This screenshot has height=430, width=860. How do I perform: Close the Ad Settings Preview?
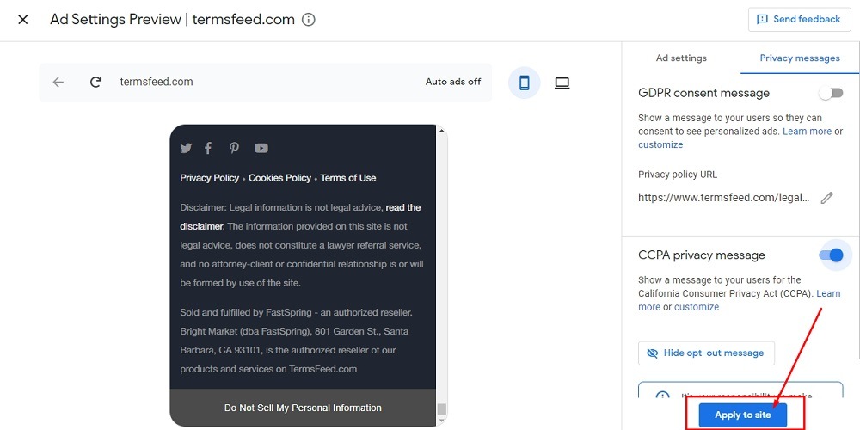pos(22,20)
